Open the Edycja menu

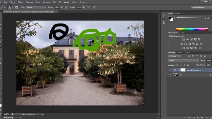click(12, 2)
